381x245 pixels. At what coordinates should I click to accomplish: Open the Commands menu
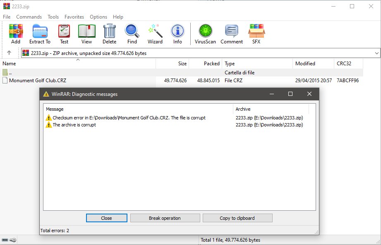pyautogui.click(x=29, y=17)
